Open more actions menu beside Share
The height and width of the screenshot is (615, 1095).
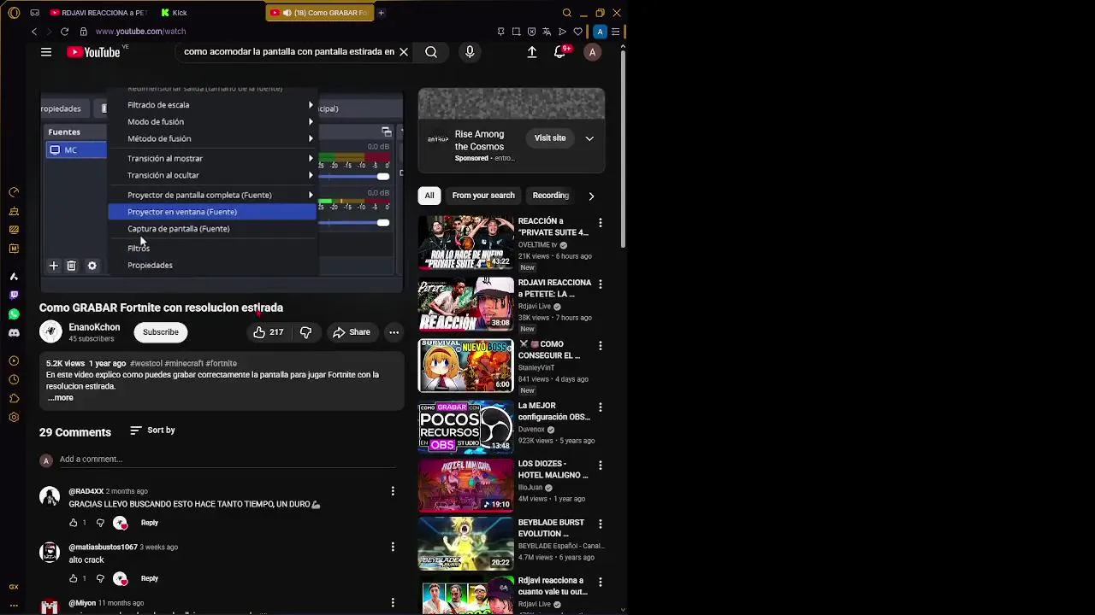click(394, 332)
